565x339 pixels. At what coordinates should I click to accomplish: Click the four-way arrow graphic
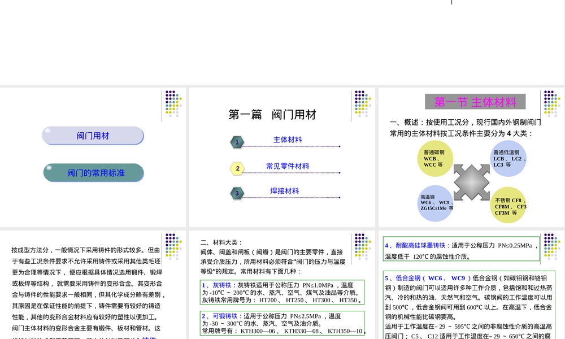(x=472, y=182)
